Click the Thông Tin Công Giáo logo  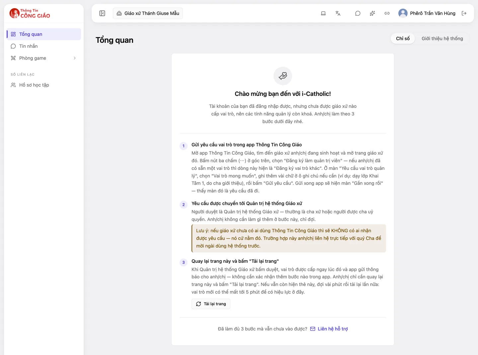[x=30, y=13]
